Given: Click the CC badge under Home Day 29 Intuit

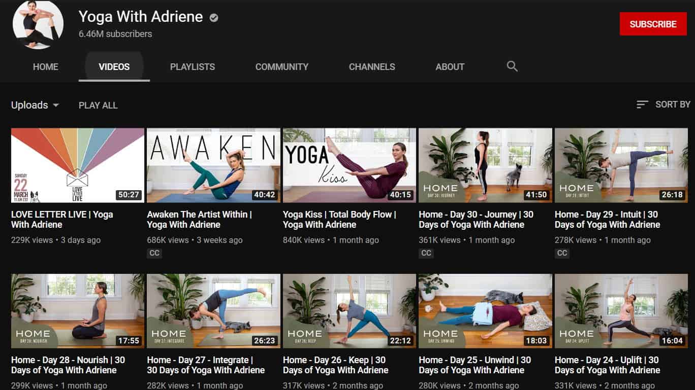Looking at the screenshot, I should point(562,253).
